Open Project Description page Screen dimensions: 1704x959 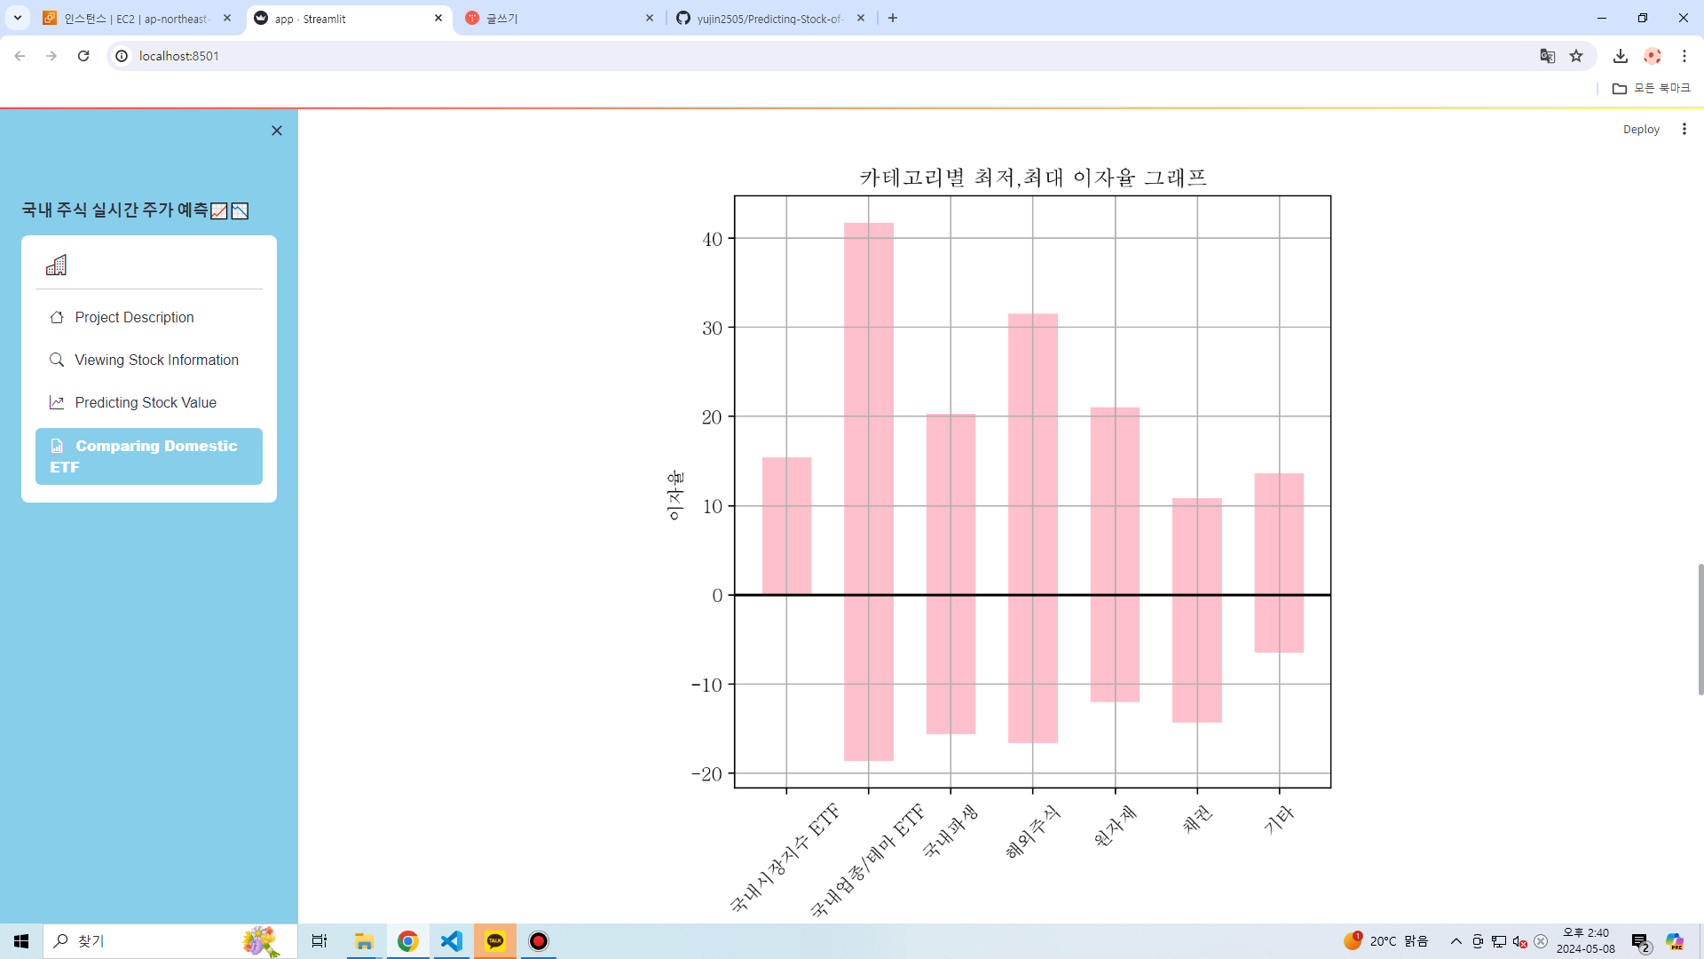(134, 317)
